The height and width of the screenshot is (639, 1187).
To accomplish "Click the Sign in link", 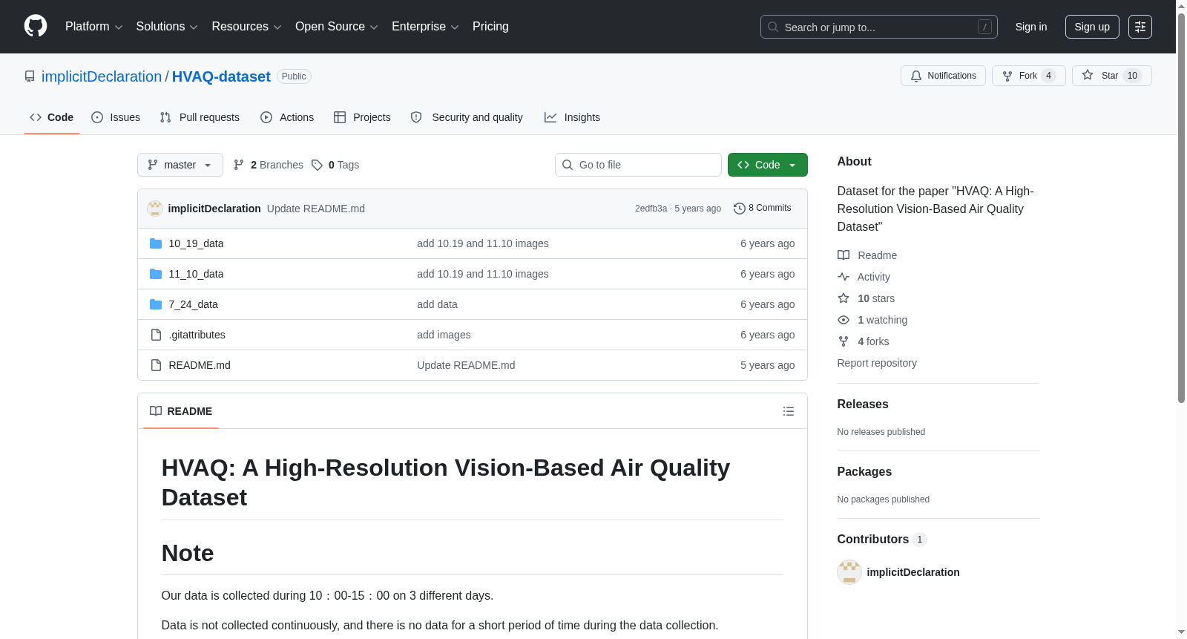I will click(x=1031, y=27).
